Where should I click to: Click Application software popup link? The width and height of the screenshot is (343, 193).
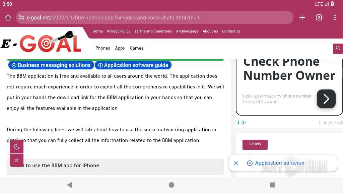(x=276, y=163)
